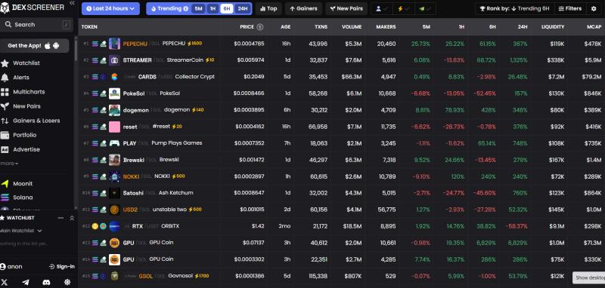Open sidebar settings gear at bottom
605x288 pixels.
(67, 282)
